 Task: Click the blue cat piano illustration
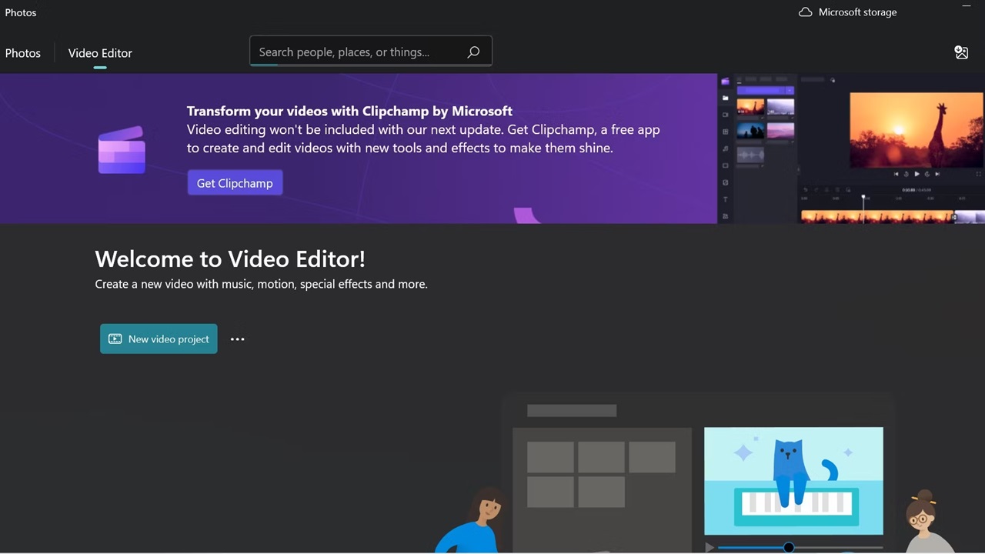coord(793,481)
